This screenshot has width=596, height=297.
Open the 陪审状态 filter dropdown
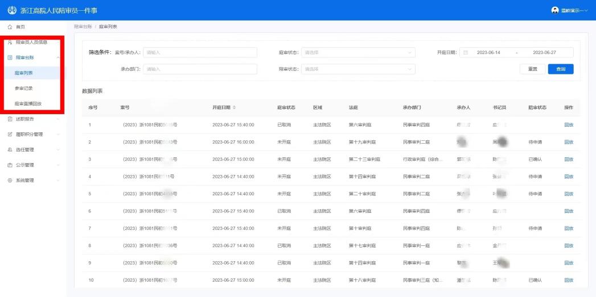(x=358, y=69)
